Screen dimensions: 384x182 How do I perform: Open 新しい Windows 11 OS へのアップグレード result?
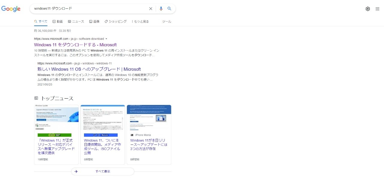(x=89, y=69)
